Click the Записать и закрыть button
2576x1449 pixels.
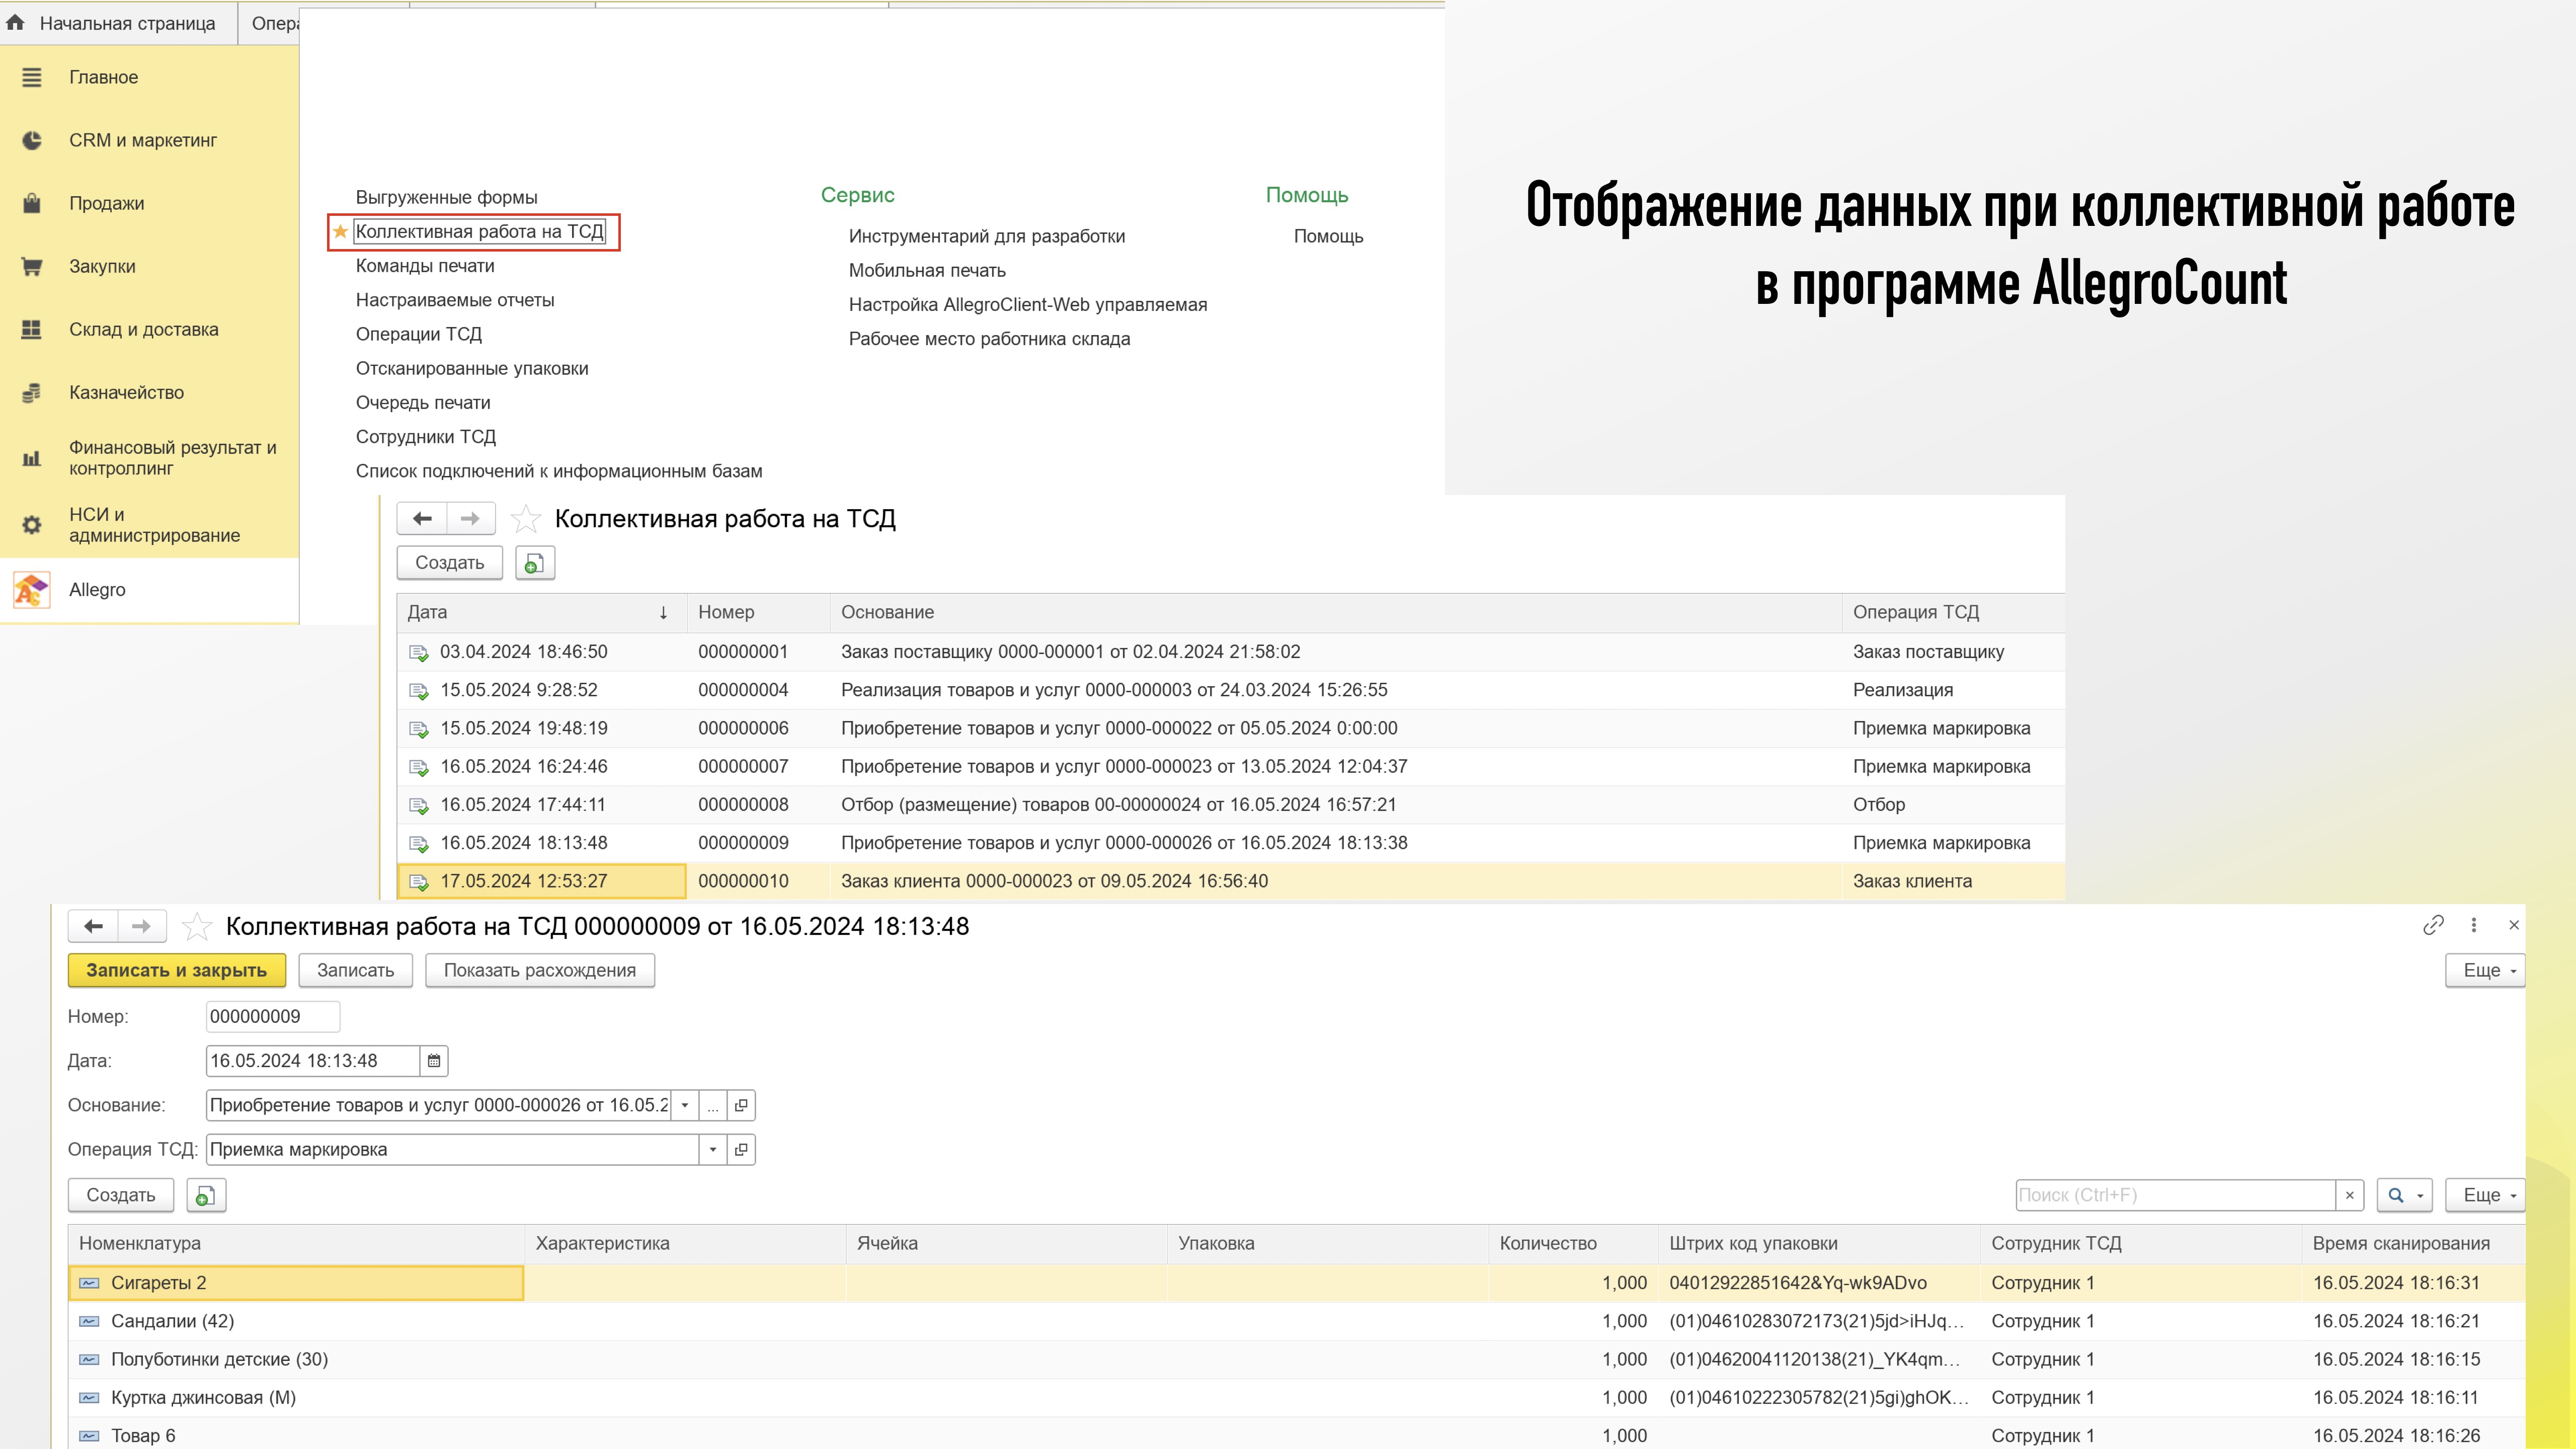(x=177, y=970)
